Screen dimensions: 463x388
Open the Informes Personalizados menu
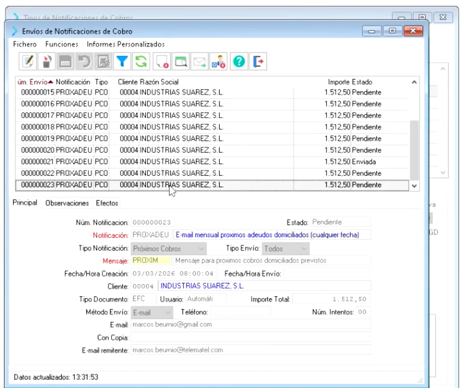point(126,44)
